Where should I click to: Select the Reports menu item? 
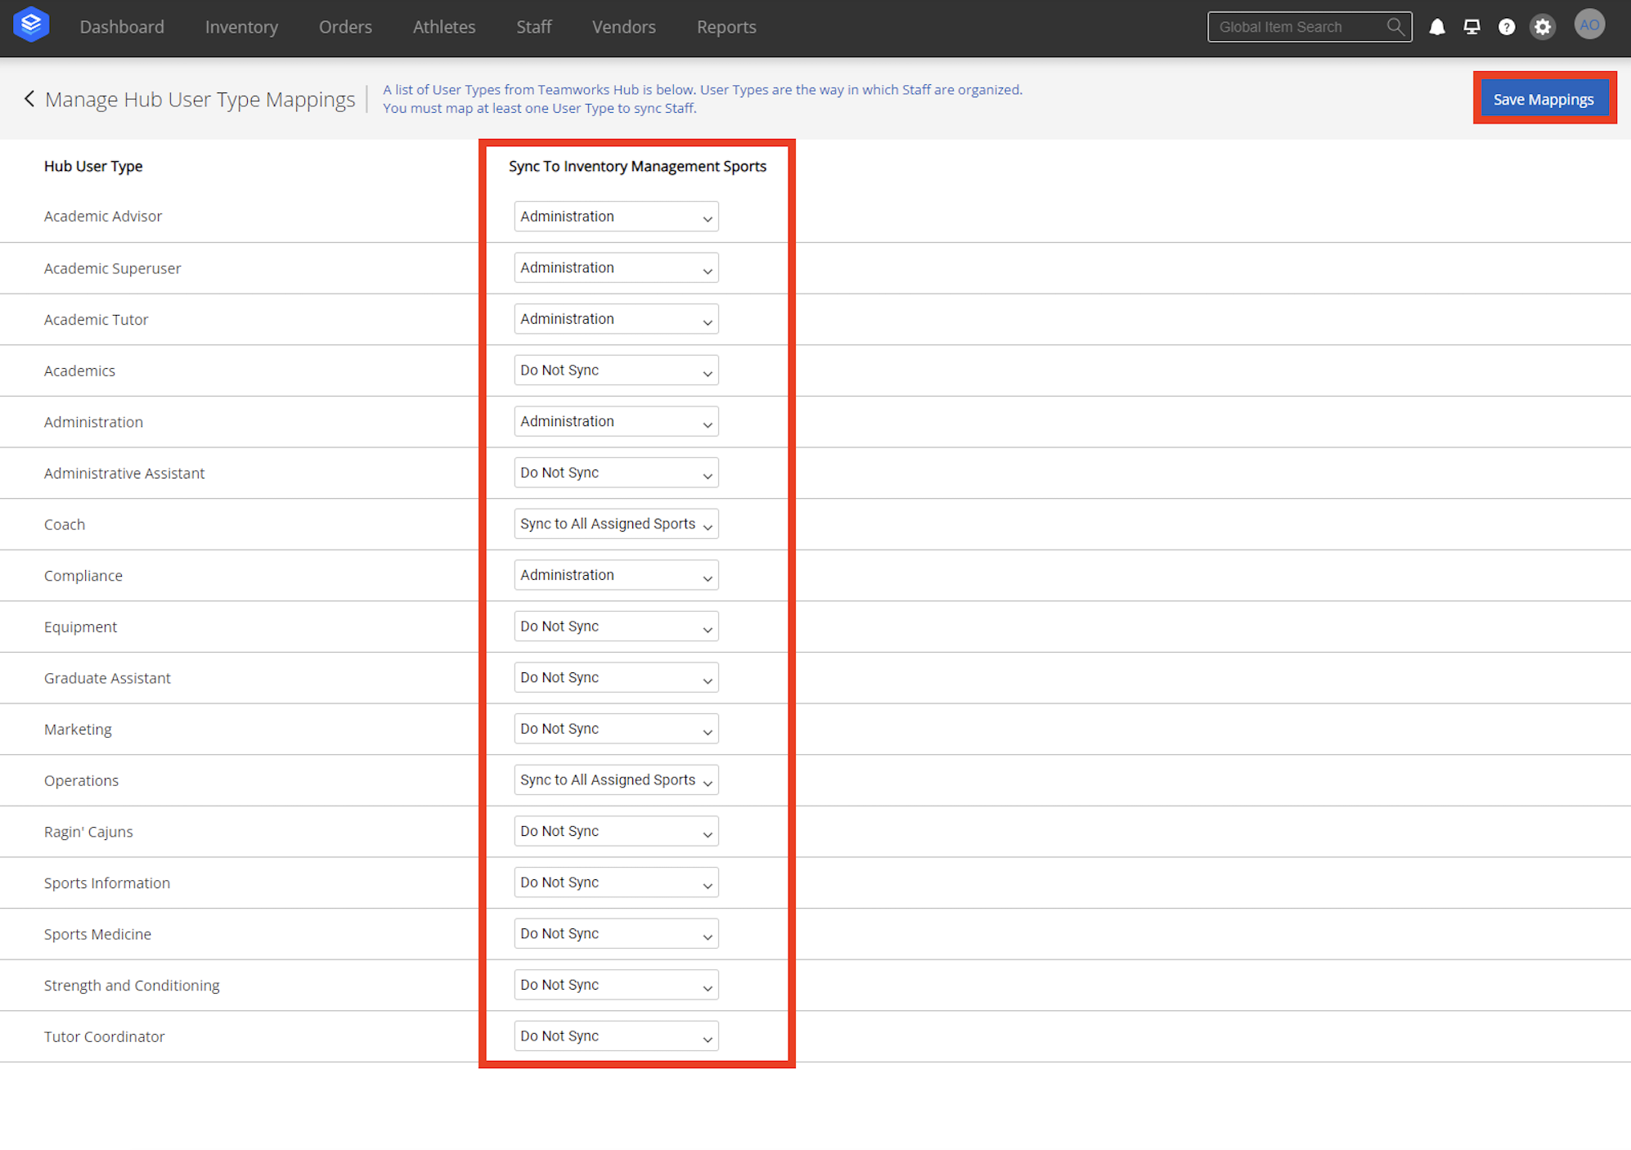point(726,26)
